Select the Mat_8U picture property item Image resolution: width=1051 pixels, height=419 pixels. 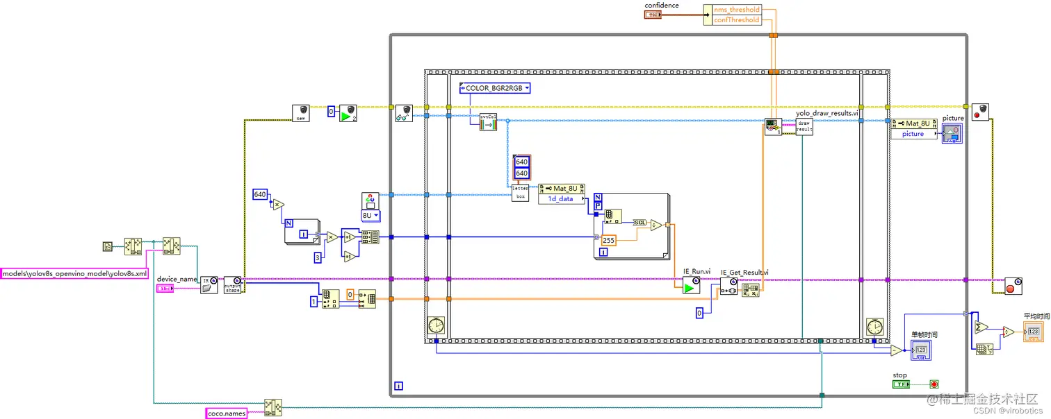913,133
